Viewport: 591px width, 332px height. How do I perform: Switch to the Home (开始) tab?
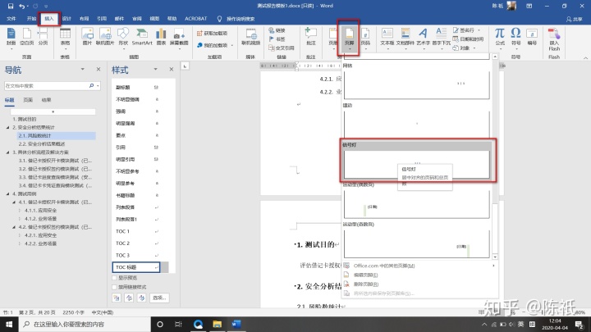(31, 18)
